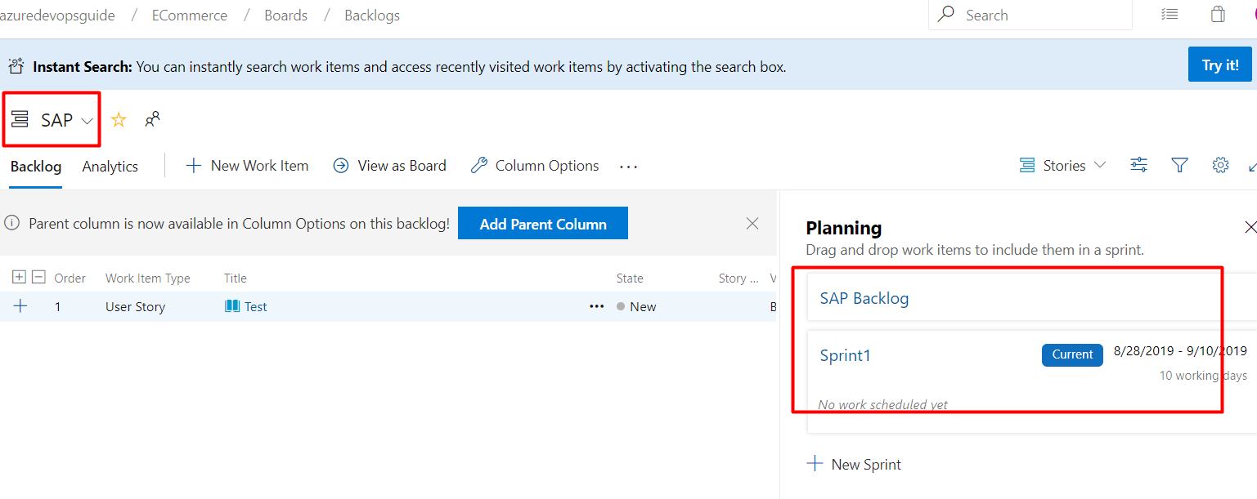
Task: Go to ECommerce project breadcrumb
Action: coord(190,16)
